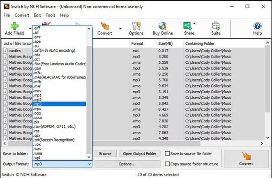Choose .txt(Speech Recognition) format
The image size is (272, 178).
coord(59,140)
